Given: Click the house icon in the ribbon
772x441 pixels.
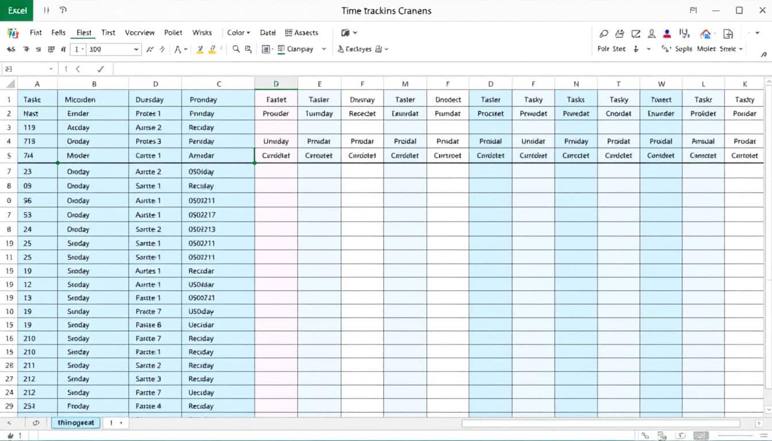Looking at the screenshot, I should (x=705, y=34).
